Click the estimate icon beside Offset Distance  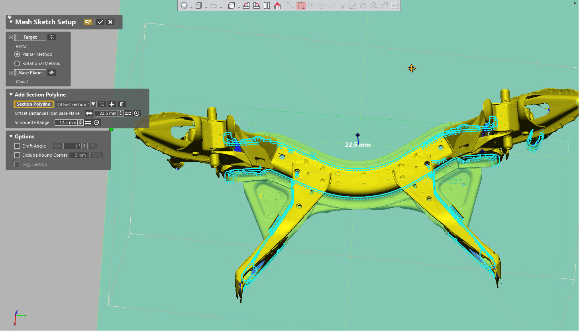[x=137, y=113]
